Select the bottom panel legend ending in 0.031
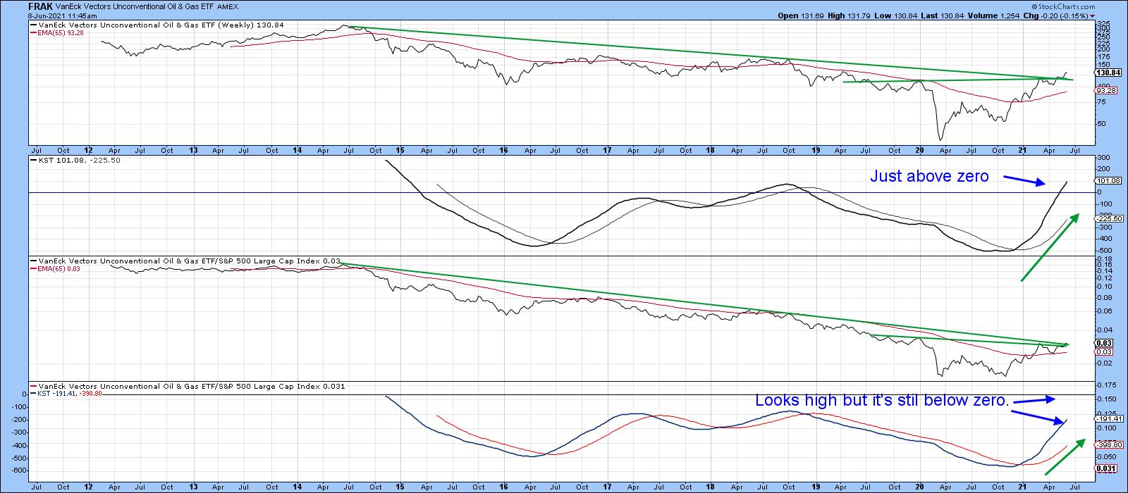The width and height of the screenshot is (1128, 493). tap(187, 387)
